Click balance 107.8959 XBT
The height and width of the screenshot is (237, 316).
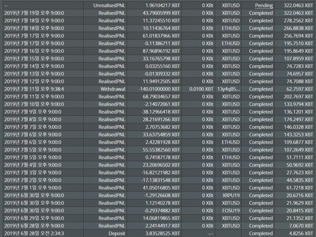[298, 59]
